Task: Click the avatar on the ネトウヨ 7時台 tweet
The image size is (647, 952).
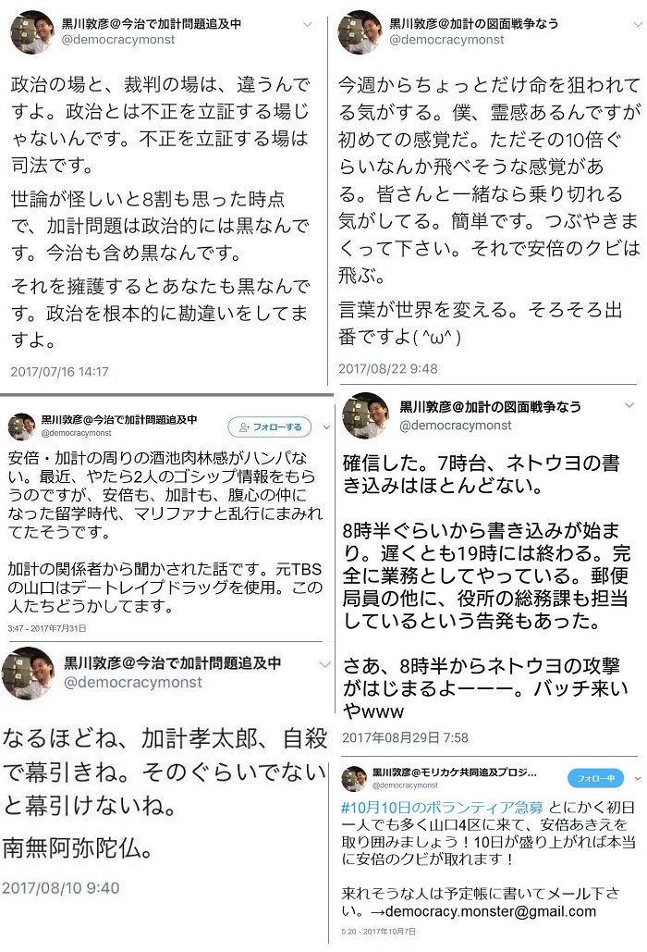Action: [365, 416]
